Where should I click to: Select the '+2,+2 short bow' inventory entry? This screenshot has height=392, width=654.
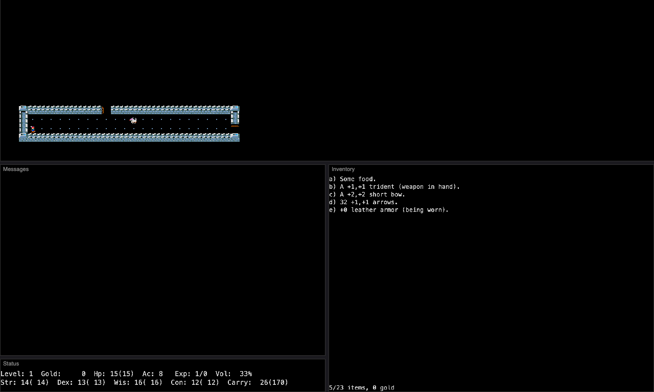367,194
